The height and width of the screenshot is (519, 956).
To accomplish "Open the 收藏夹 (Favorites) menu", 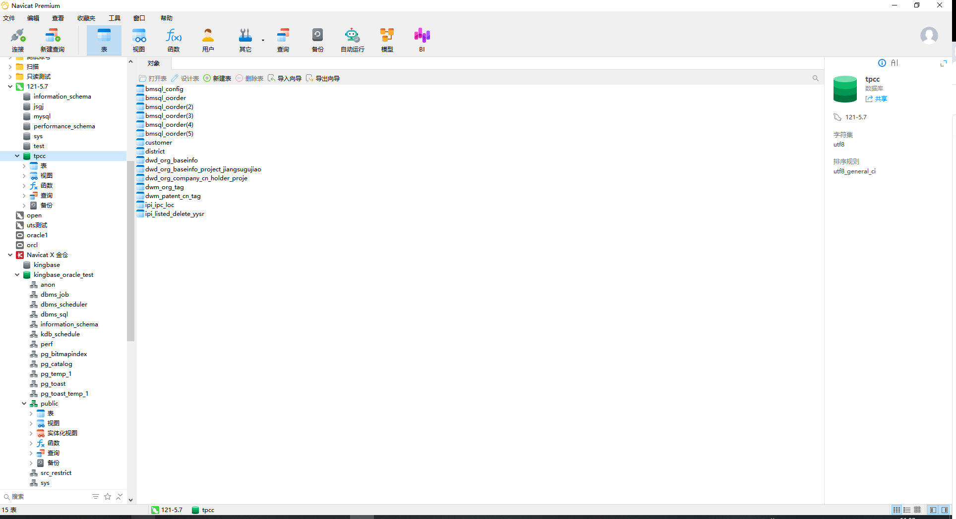I will pyautogui.click(x=86, y=18).
